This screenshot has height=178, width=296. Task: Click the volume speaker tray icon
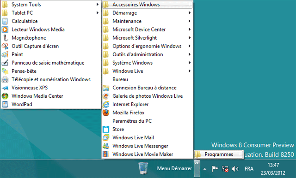coord(235,169)
